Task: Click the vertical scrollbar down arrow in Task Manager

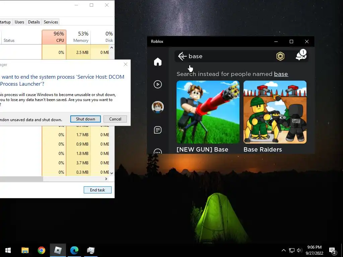Action: [112, 173]
